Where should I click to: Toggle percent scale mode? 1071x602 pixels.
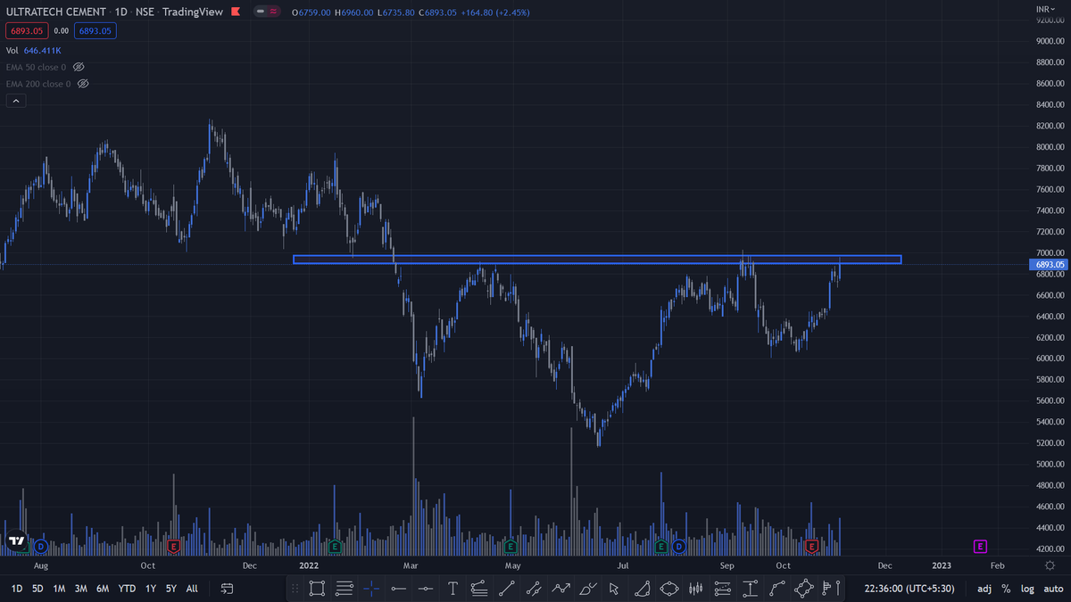click(x=1006, y=589)
